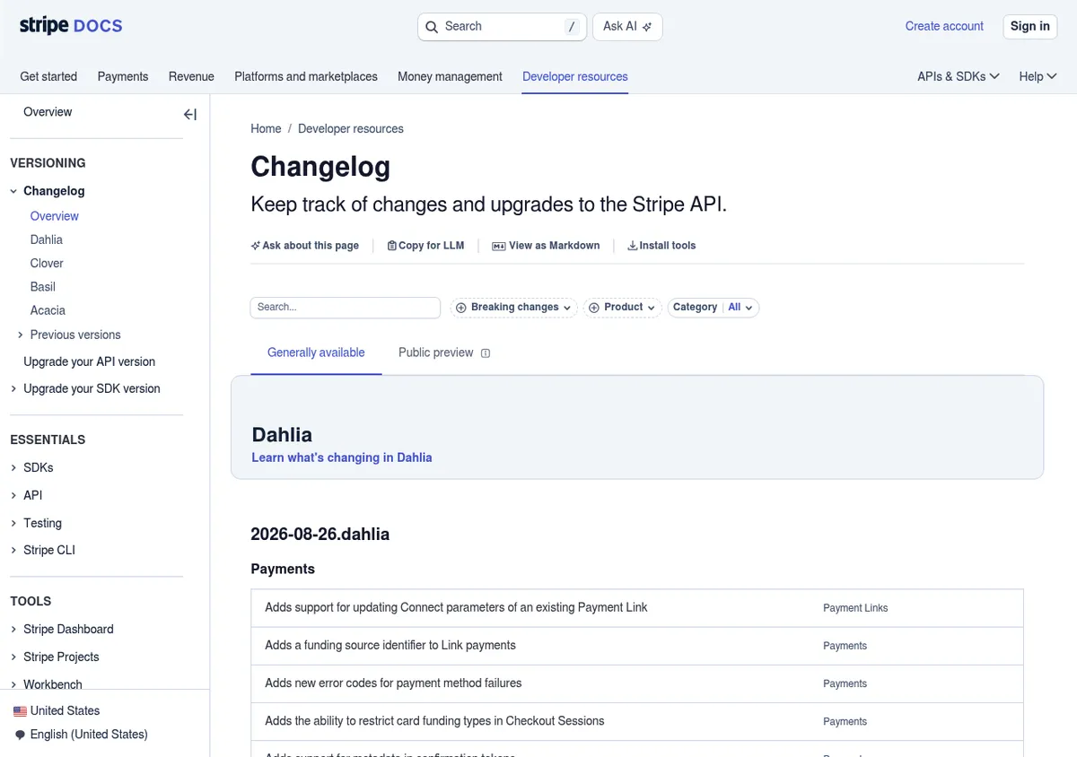The height and width of the screenshot is (757, 1077).
Task: Click the sparkle icon beside Ask about this page
Action: coord(256,246)
